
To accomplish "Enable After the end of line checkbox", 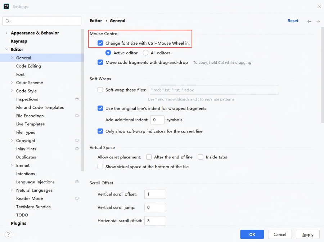I will click(149, 157).
